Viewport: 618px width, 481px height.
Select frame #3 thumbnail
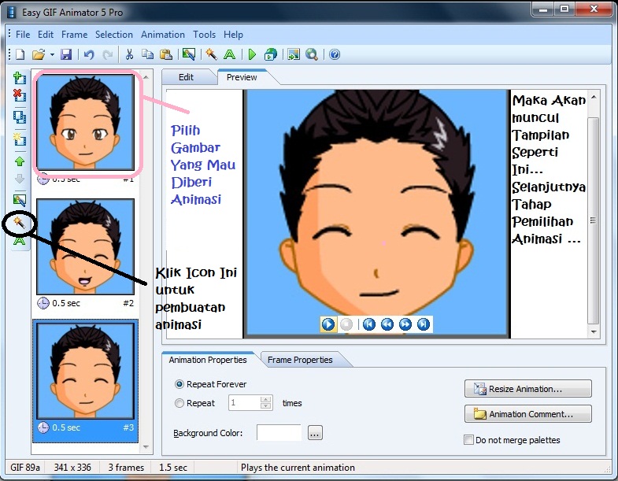coord(86,371)
